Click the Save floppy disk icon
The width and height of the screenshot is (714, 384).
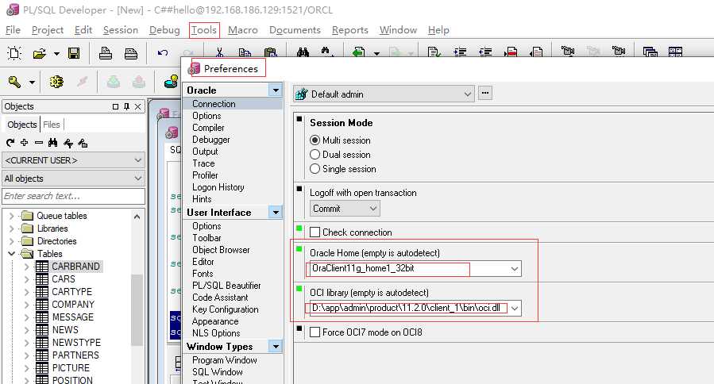[74, 54]
